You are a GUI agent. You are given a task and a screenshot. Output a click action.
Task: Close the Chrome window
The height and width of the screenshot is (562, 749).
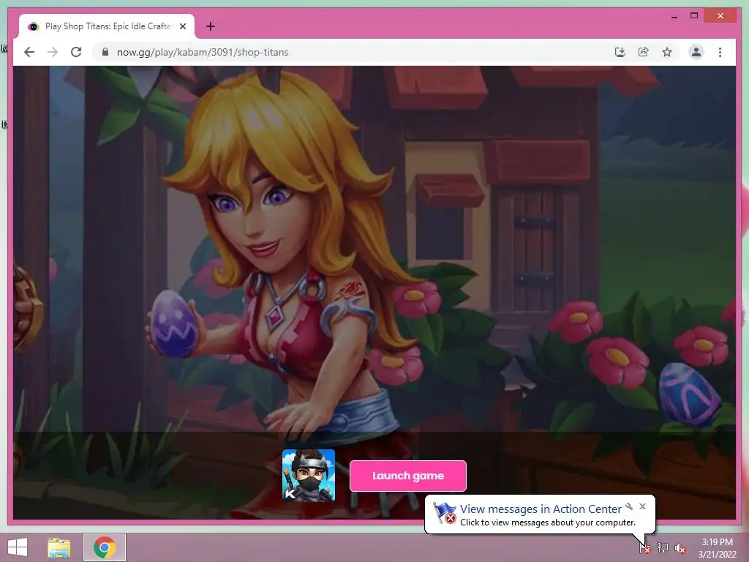(720, 16)
